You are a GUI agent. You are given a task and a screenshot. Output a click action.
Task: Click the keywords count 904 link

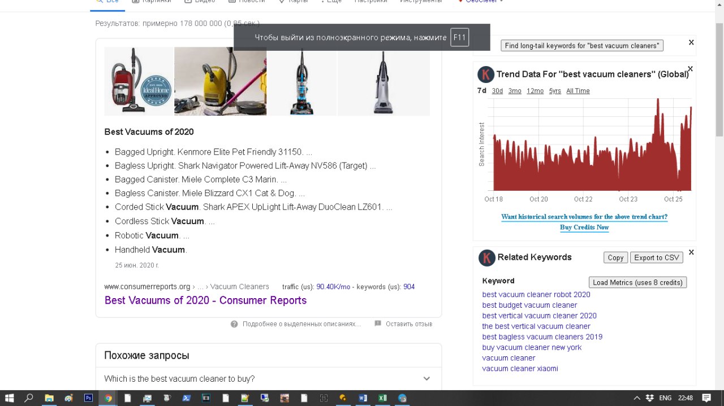pyautogui.click(x=409, y=287)
